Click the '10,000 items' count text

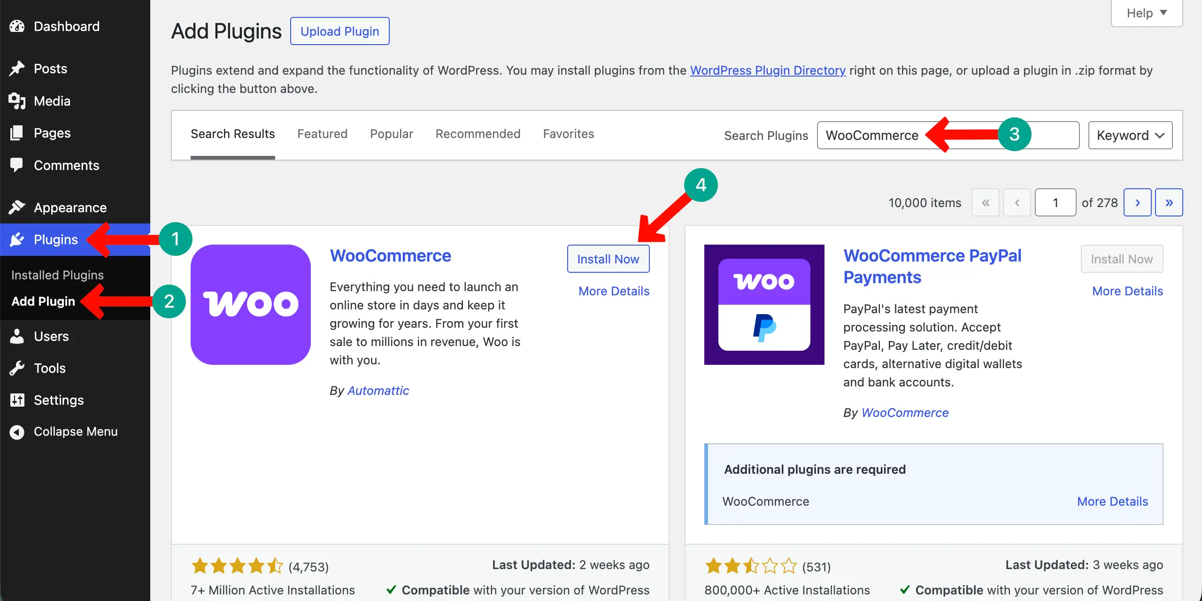coord(925,203)
